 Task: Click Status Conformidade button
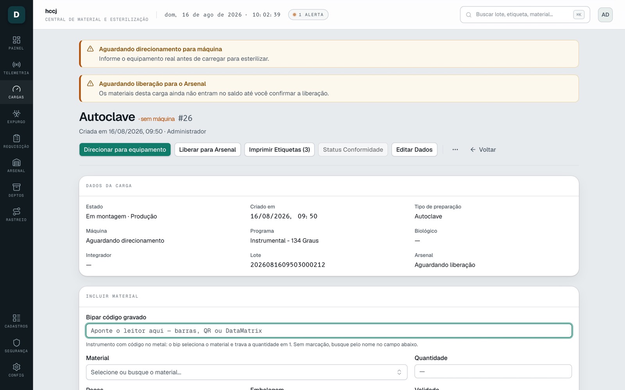[353, 149]
